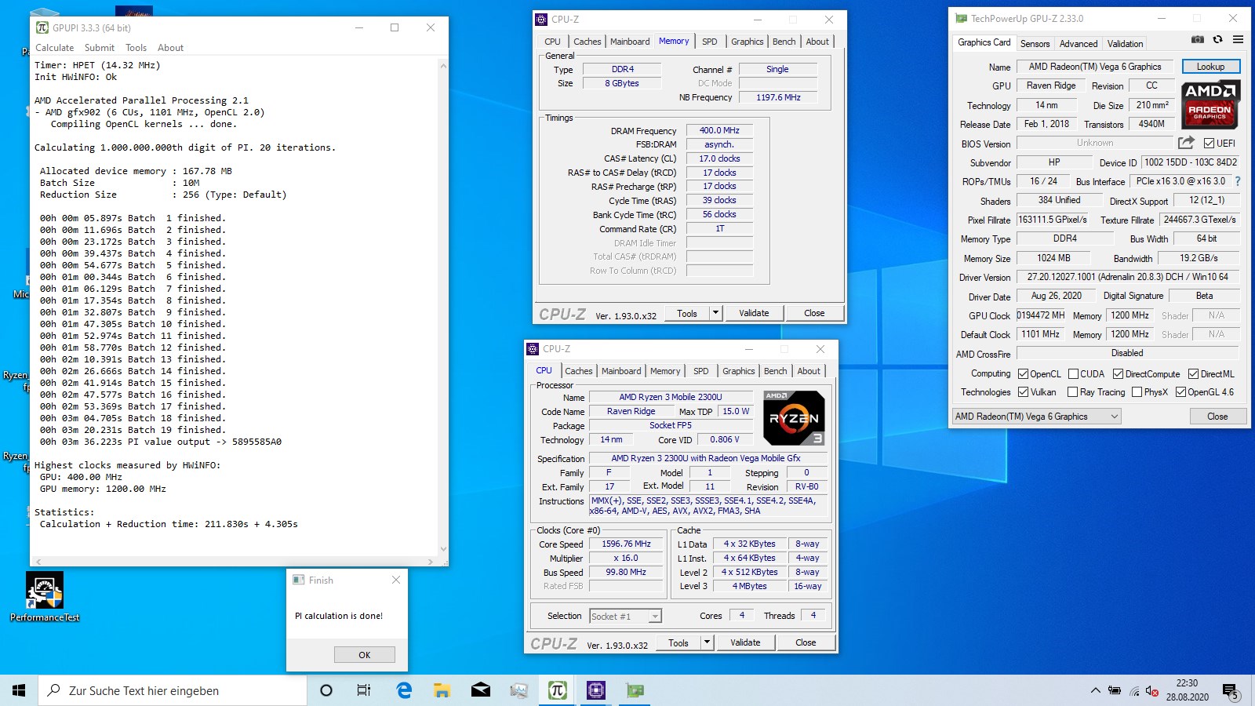The image size is (1255, 706).
Task: Switch to GPUPI via taskbar pi icon
Action: [557, 690]
